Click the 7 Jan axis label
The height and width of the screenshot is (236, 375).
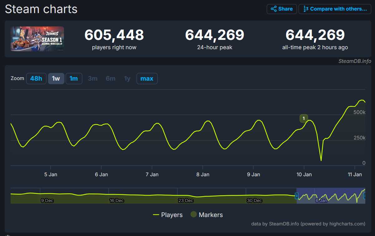152,174
